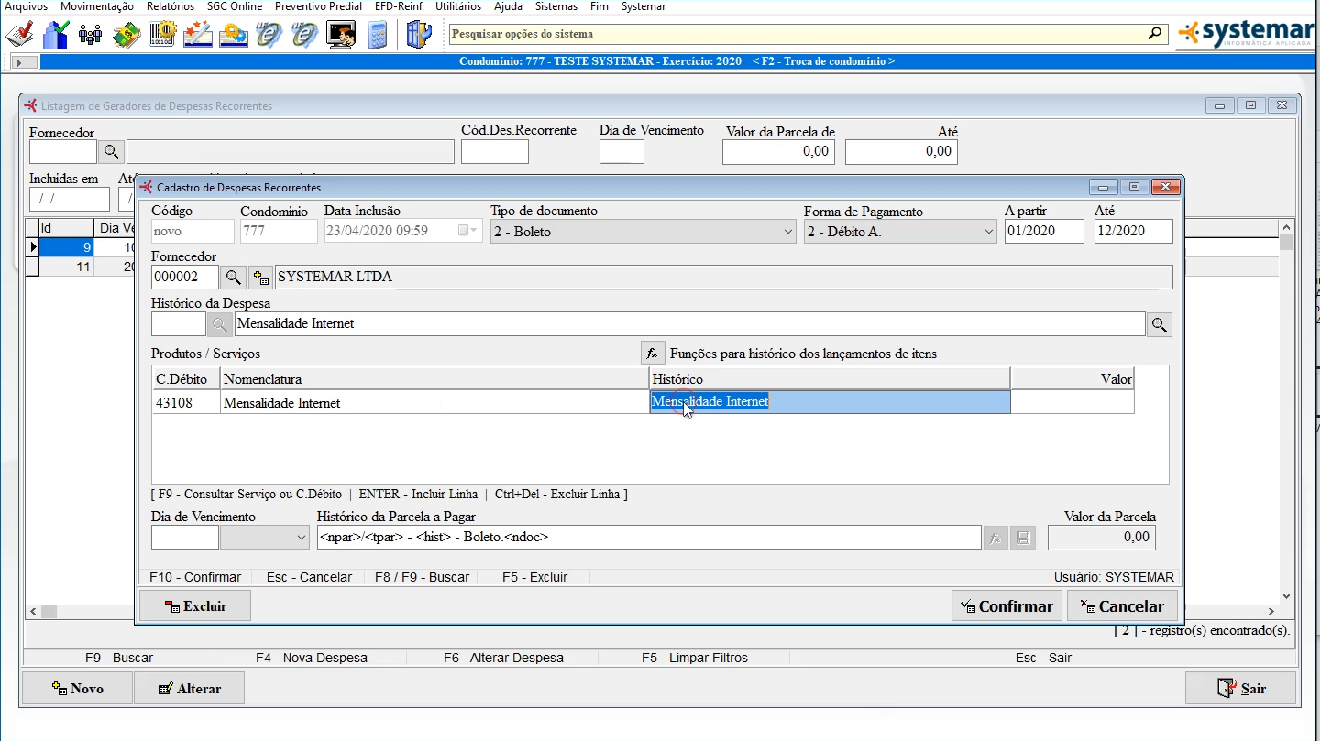Click the Pesquisar opções do sistema search field

[x=797, y=34]
